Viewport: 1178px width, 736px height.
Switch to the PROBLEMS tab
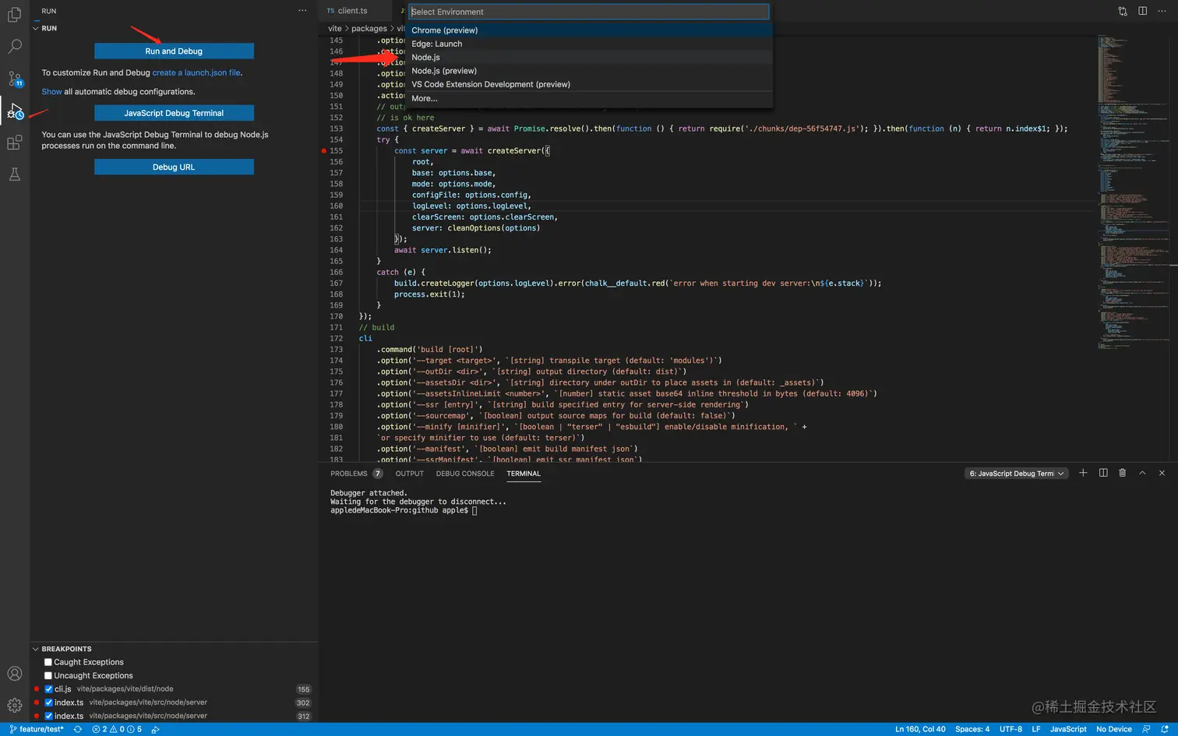(348, 474)
